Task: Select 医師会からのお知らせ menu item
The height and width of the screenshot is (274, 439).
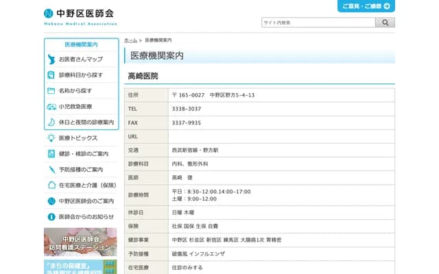Action: tap(86, 216)
